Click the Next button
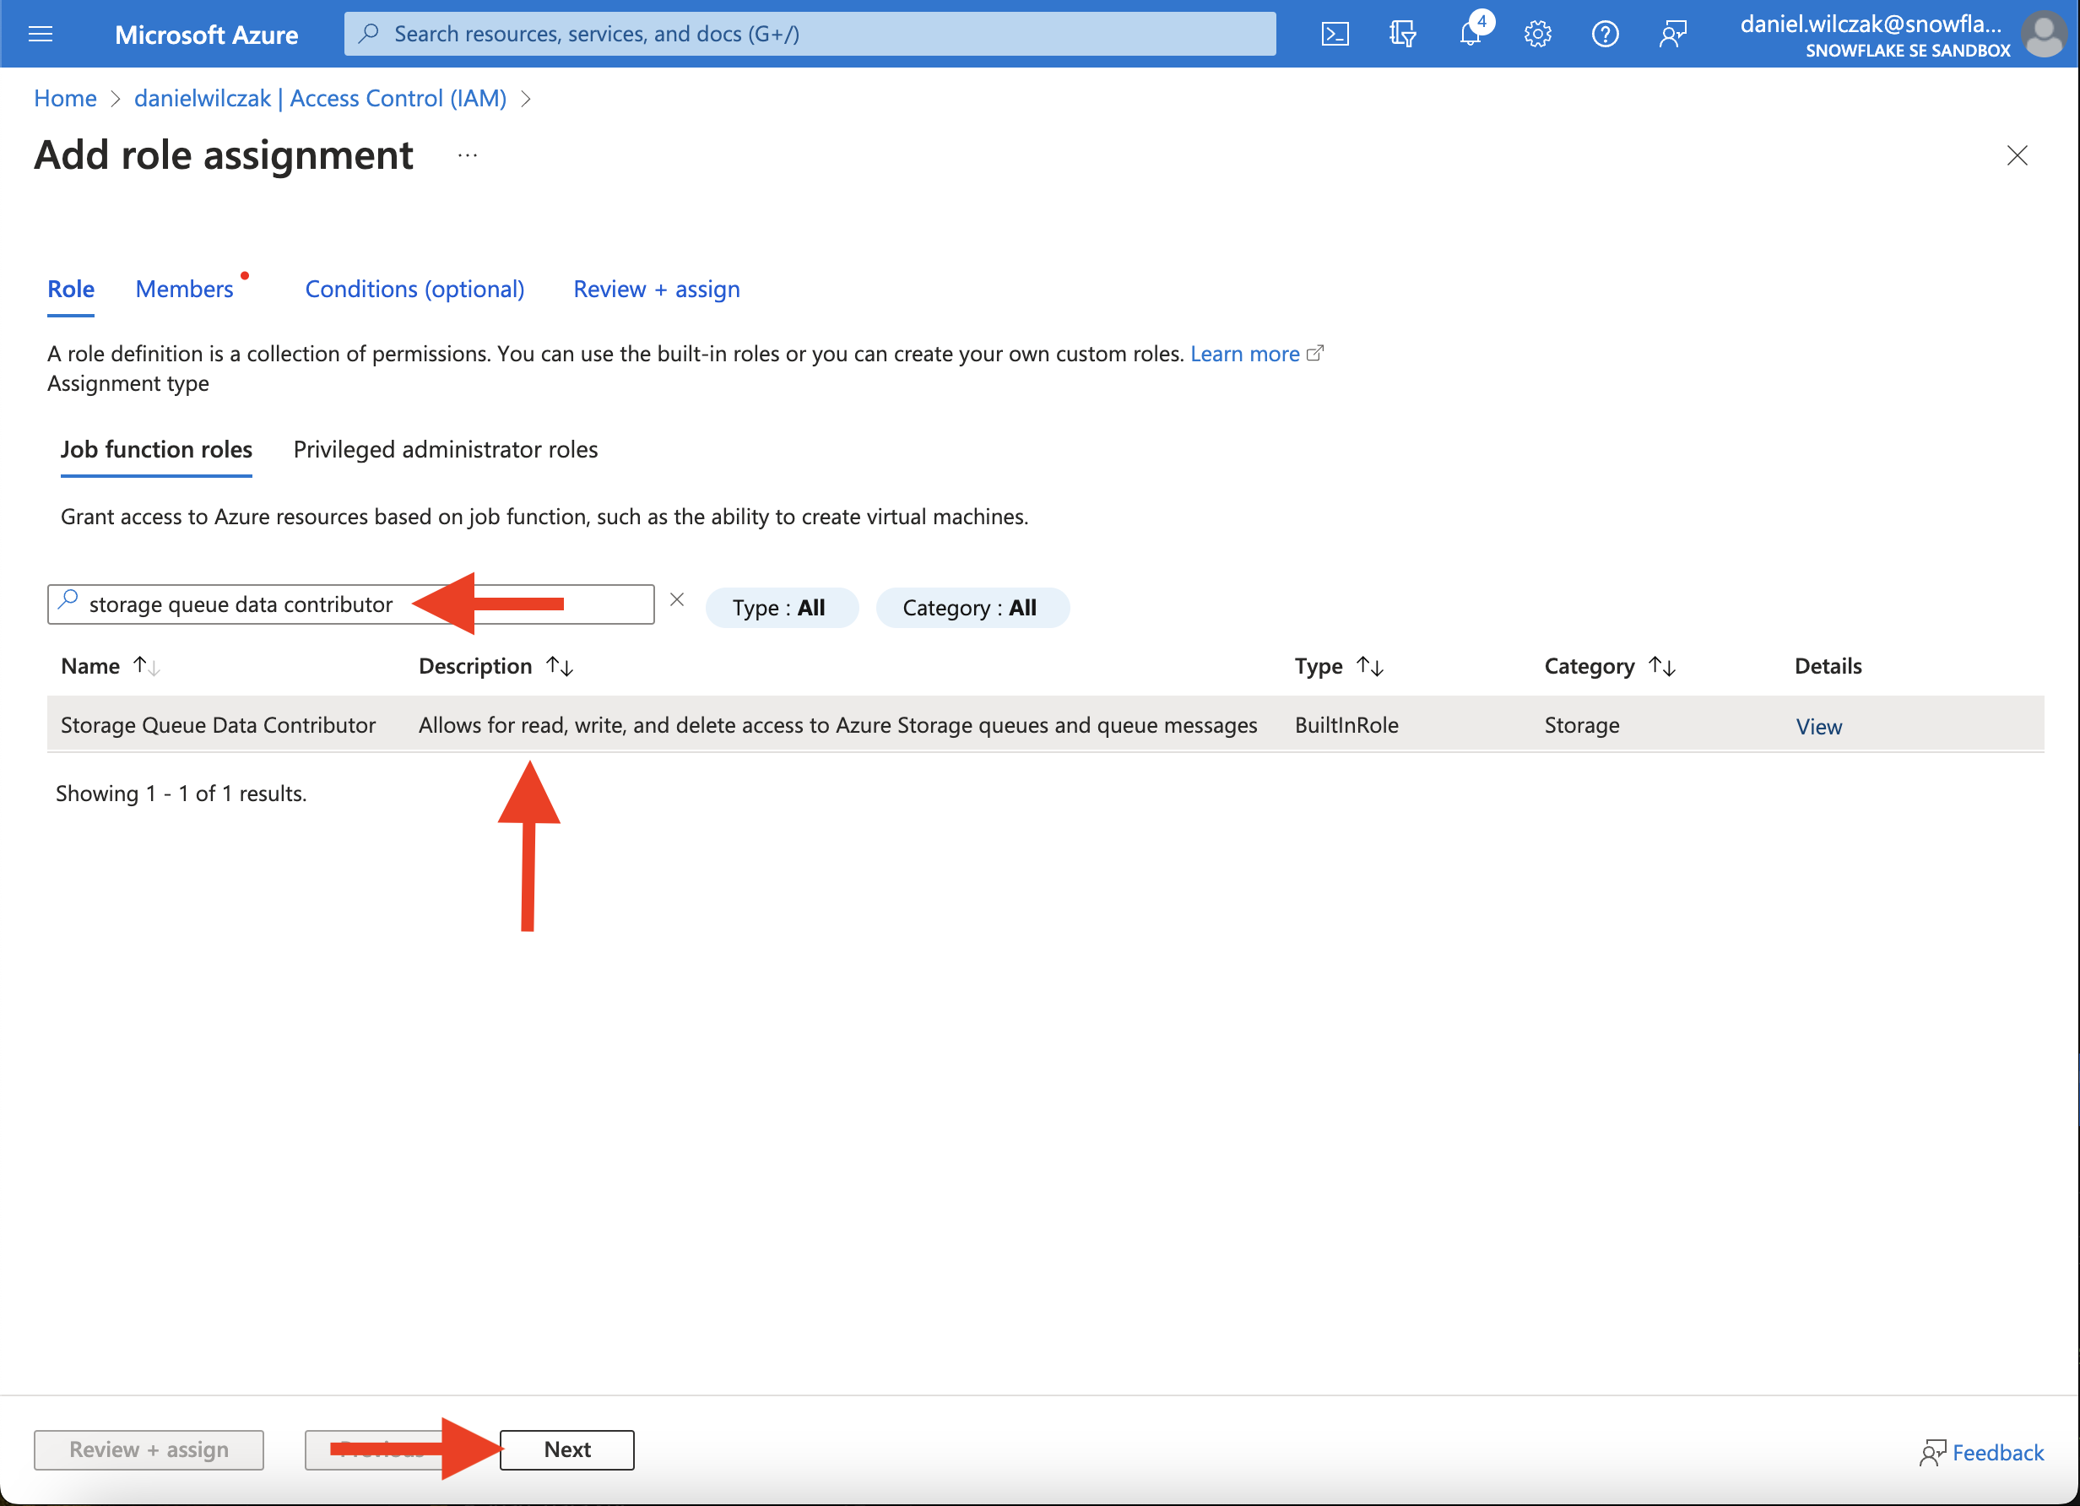This screenshot has height=1506, width=2080. [x=566, y=1449]
